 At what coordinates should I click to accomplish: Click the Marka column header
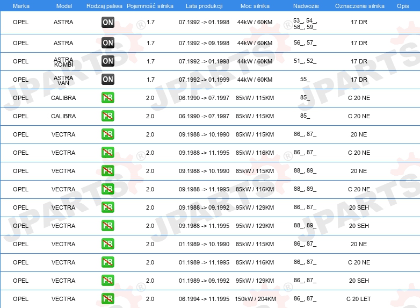pos(21,6)
